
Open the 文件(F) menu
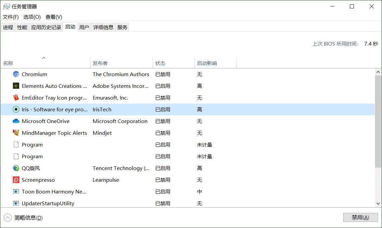(10, 17)
